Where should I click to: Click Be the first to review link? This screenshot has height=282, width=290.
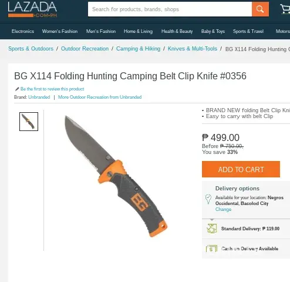click(x=52, y=89)
